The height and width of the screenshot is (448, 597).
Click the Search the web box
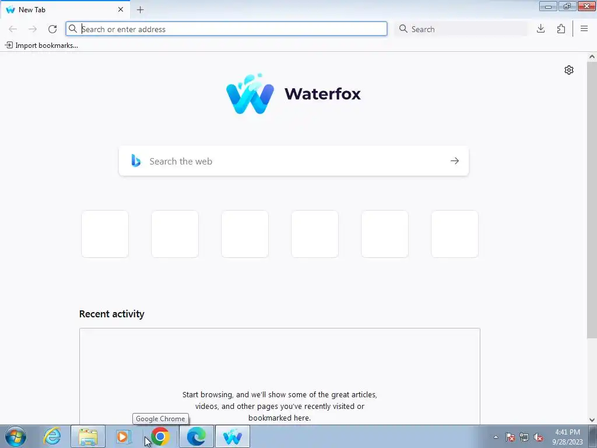(x=294, y=161)
